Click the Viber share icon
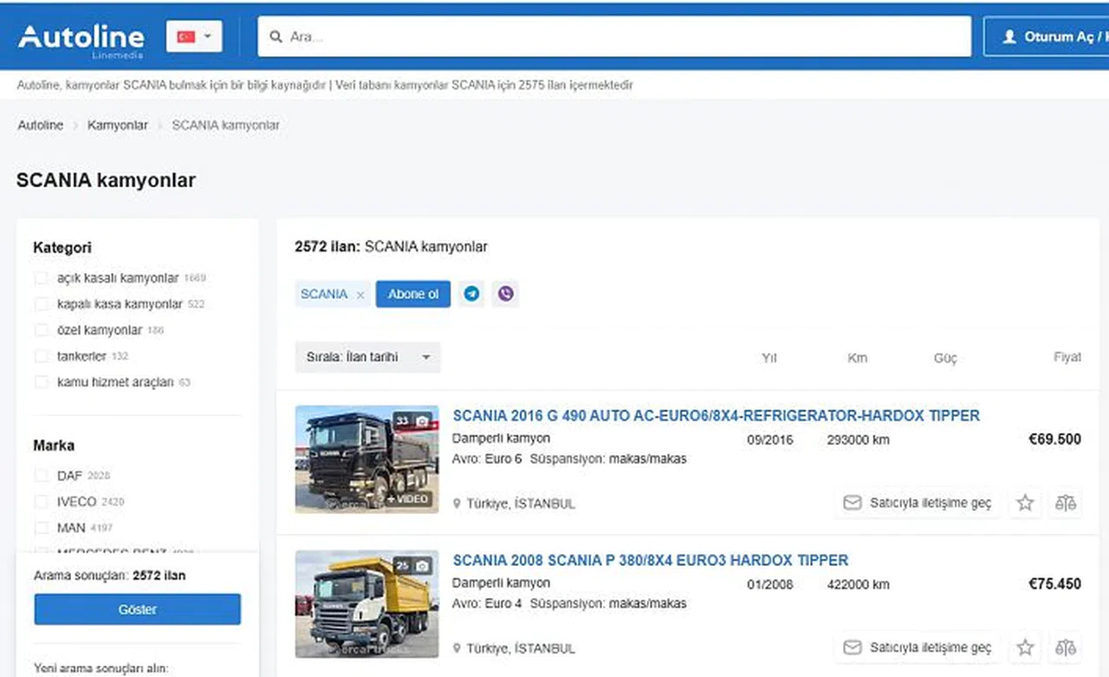1109x677 pixels. click(x=506, y=294)
